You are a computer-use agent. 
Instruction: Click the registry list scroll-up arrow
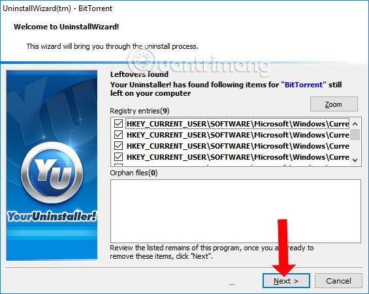[x=355, y=124]
